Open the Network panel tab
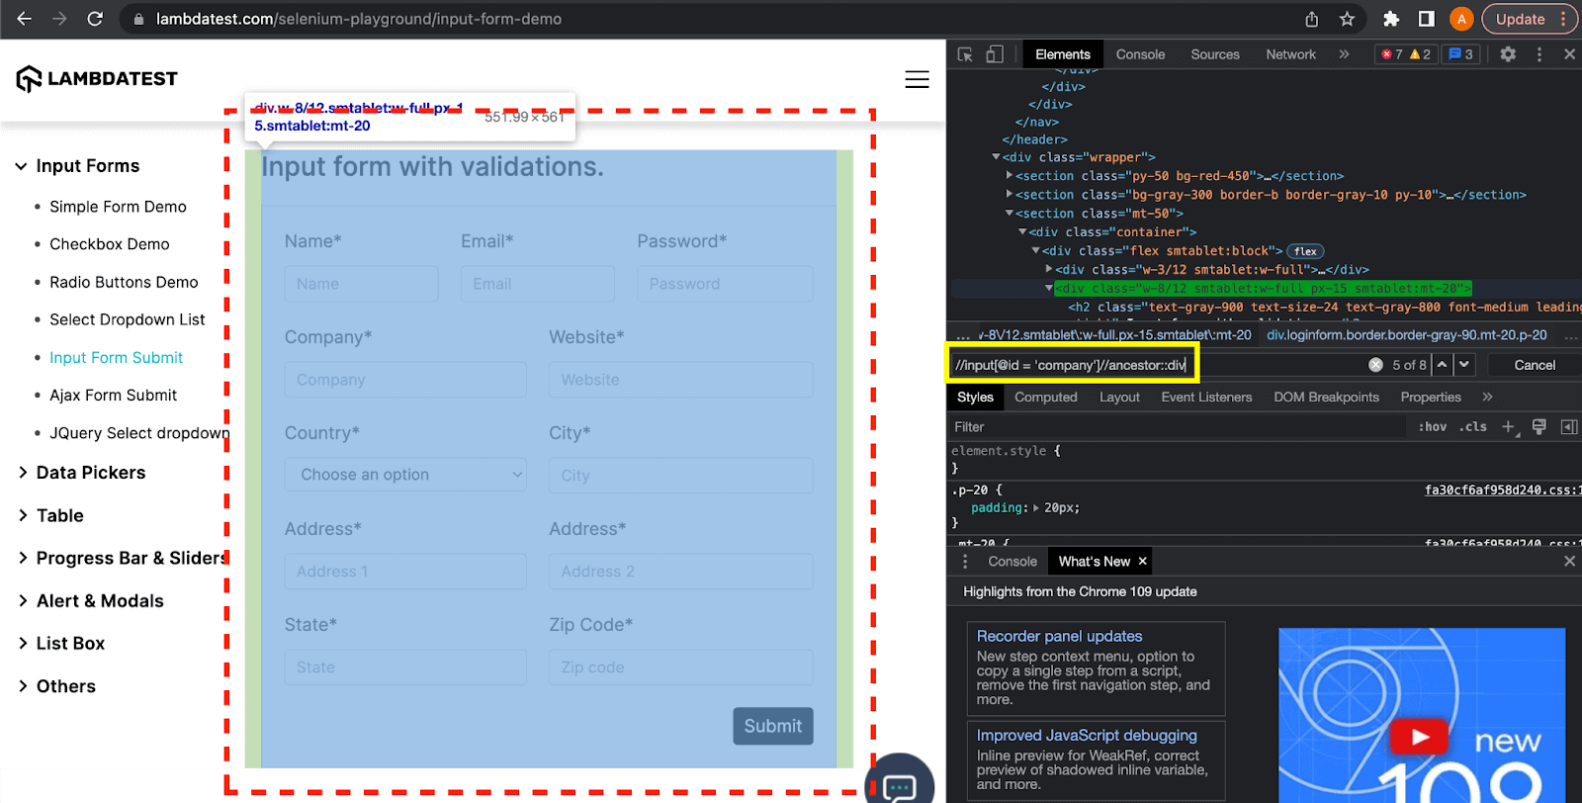1582x803 pixels. 1290,54
